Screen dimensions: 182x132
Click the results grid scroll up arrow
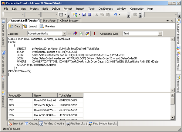(x=172, y=95)
